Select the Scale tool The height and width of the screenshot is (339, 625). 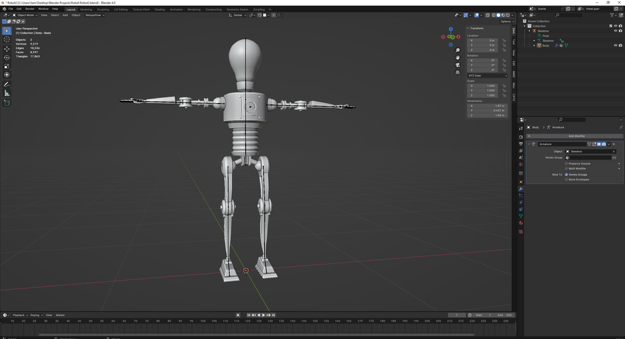7,66
